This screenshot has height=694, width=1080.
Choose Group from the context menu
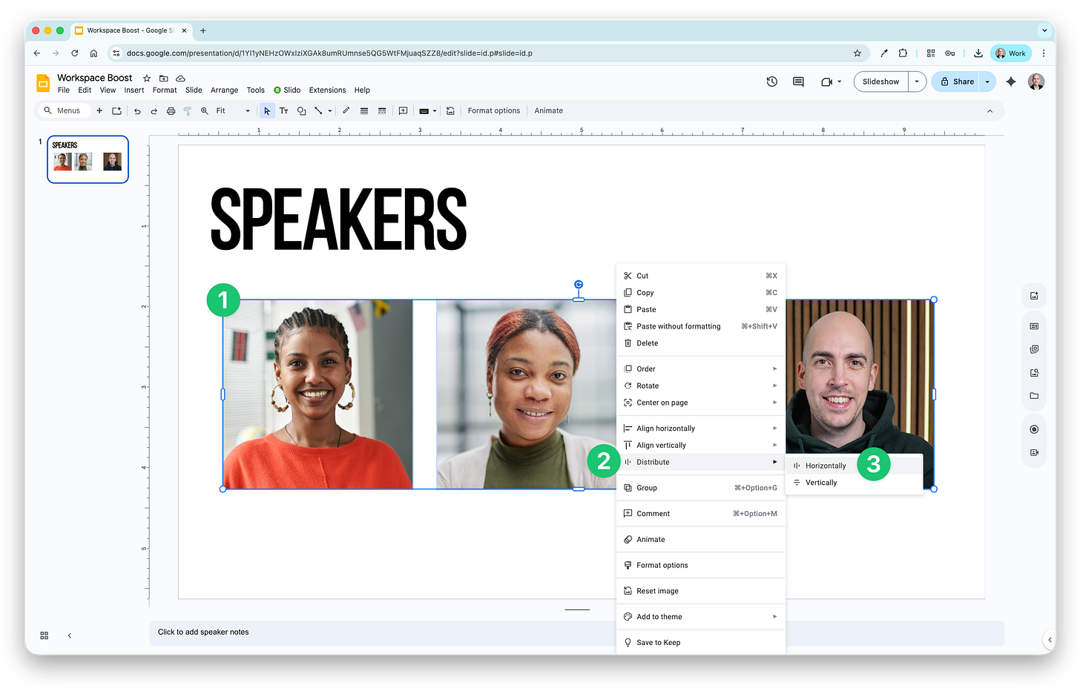701,488
